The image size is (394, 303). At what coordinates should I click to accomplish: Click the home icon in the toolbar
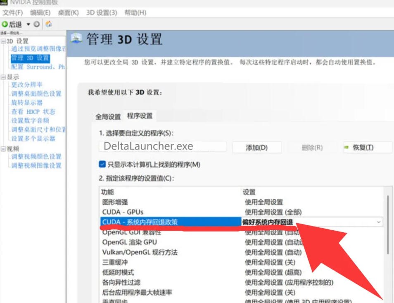(48, 24)
